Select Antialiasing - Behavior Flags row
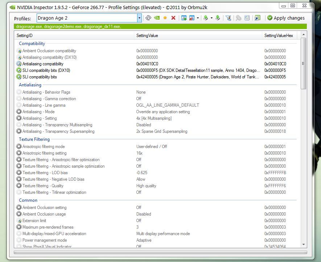 [x=156, y=92]
